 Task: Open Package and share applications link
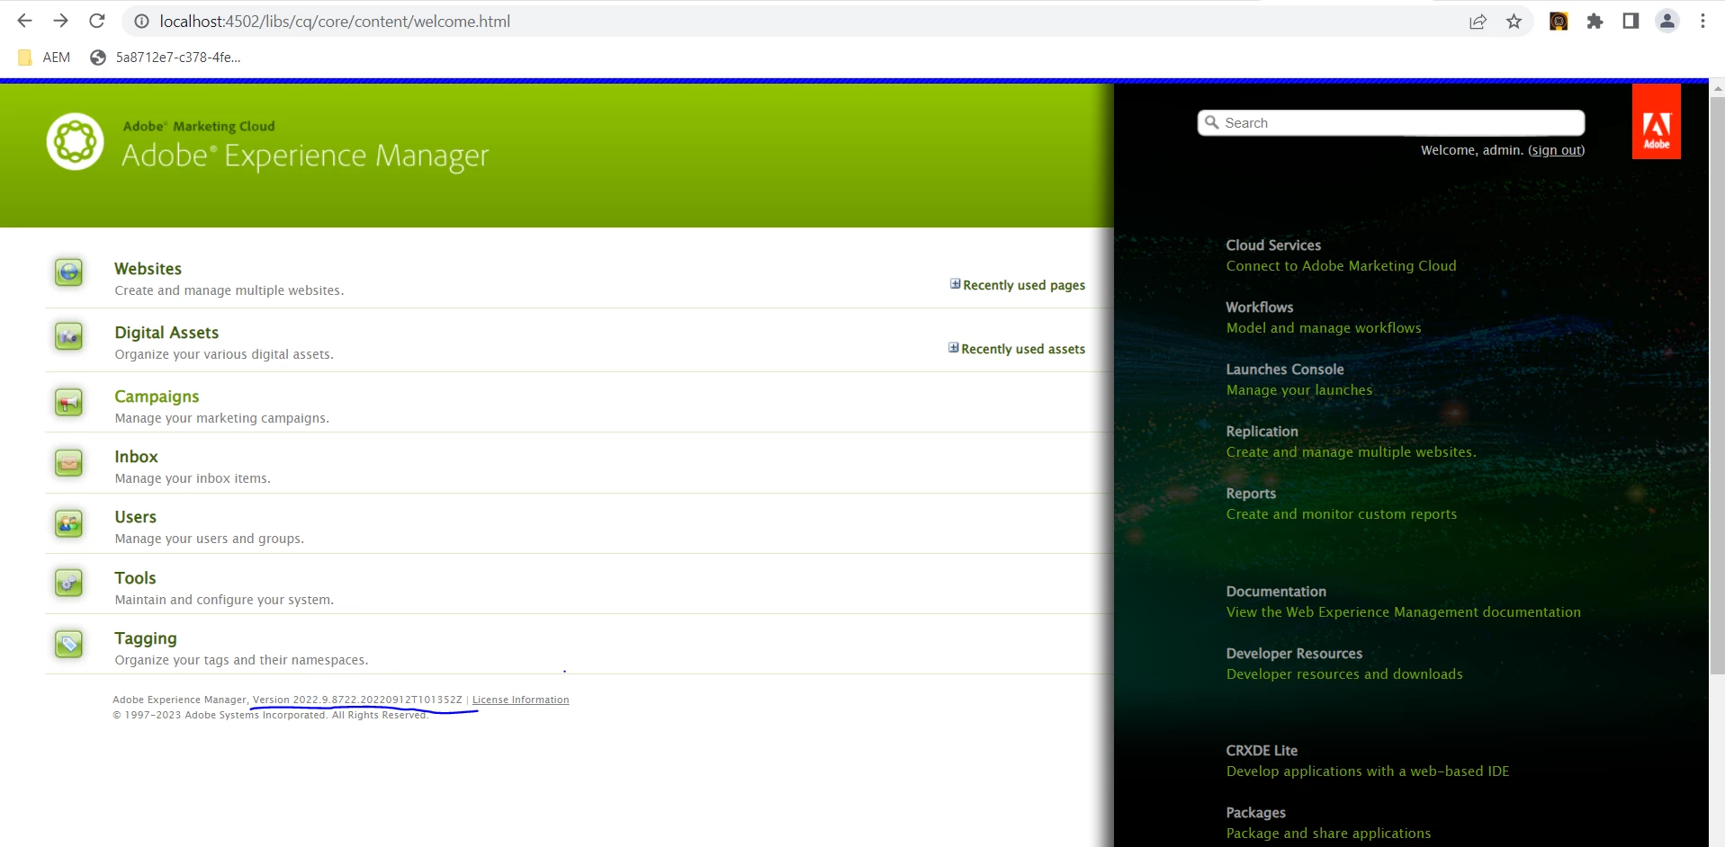tap(1328, 834)
